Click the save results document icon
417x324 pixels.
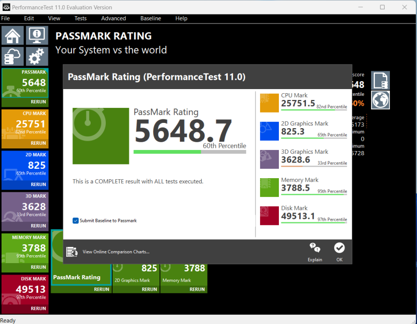point(381,80)
